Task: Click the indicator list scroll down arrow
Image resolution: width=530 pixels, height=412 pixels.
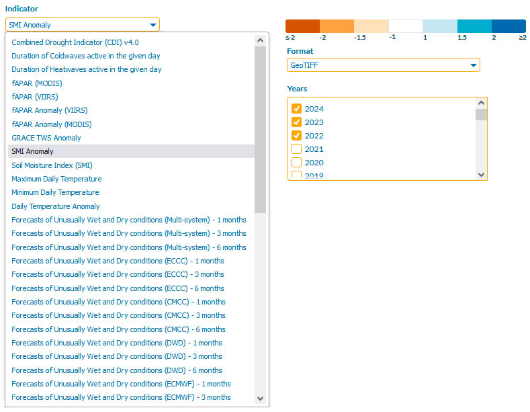Action: [x=260, y=399]
